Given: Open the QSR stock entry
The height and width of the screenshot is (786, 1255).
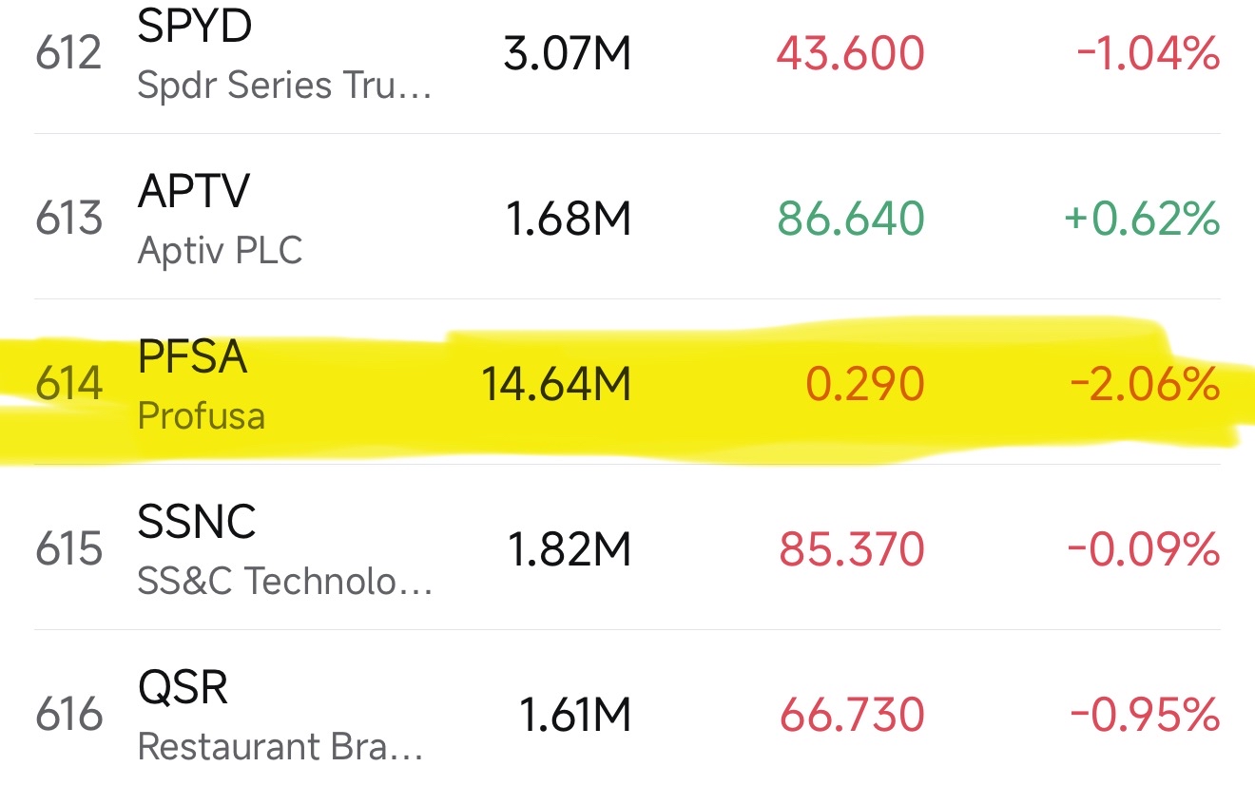Looking at the screenshot, I should [x=183, y=687].
